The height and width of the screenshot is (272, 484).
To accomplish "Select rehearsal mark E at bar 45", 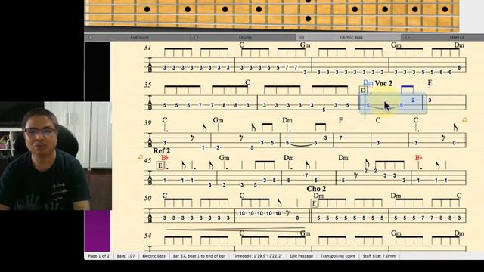I will click(160, 165).
